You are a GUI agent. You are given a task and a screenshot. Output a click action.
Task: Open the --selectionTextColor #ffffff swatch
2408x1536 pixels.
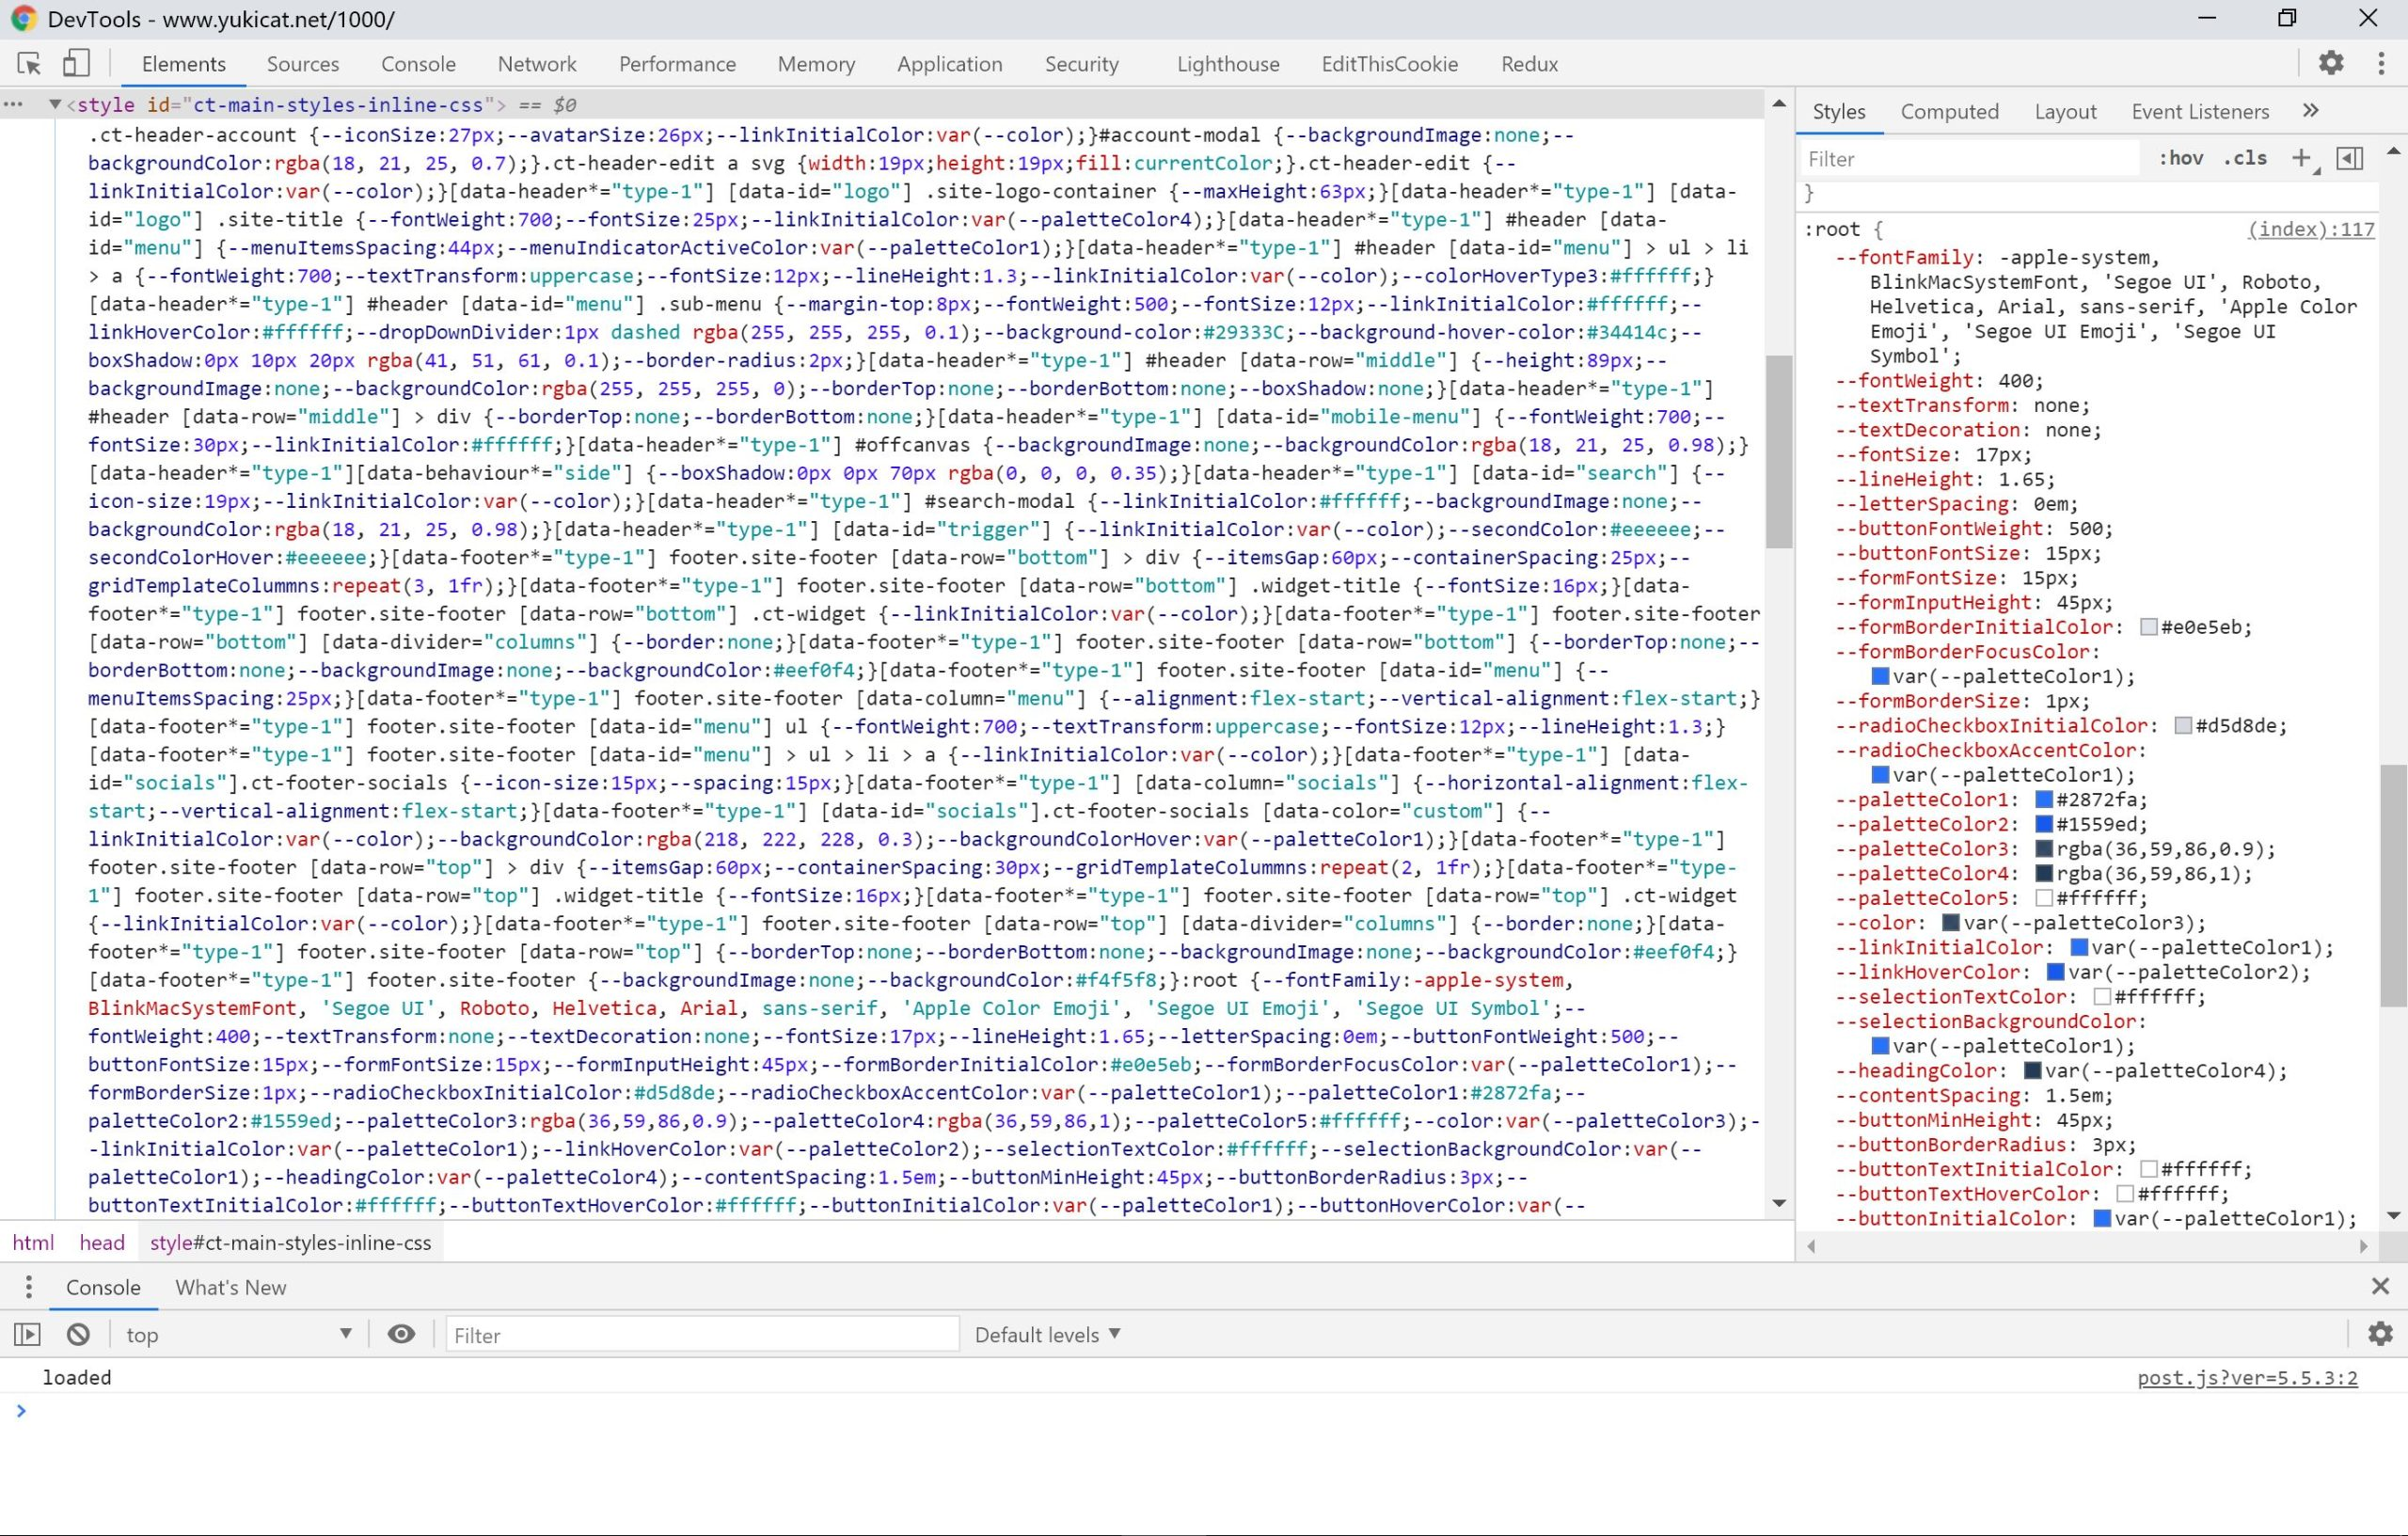(x=2101, y=996)
